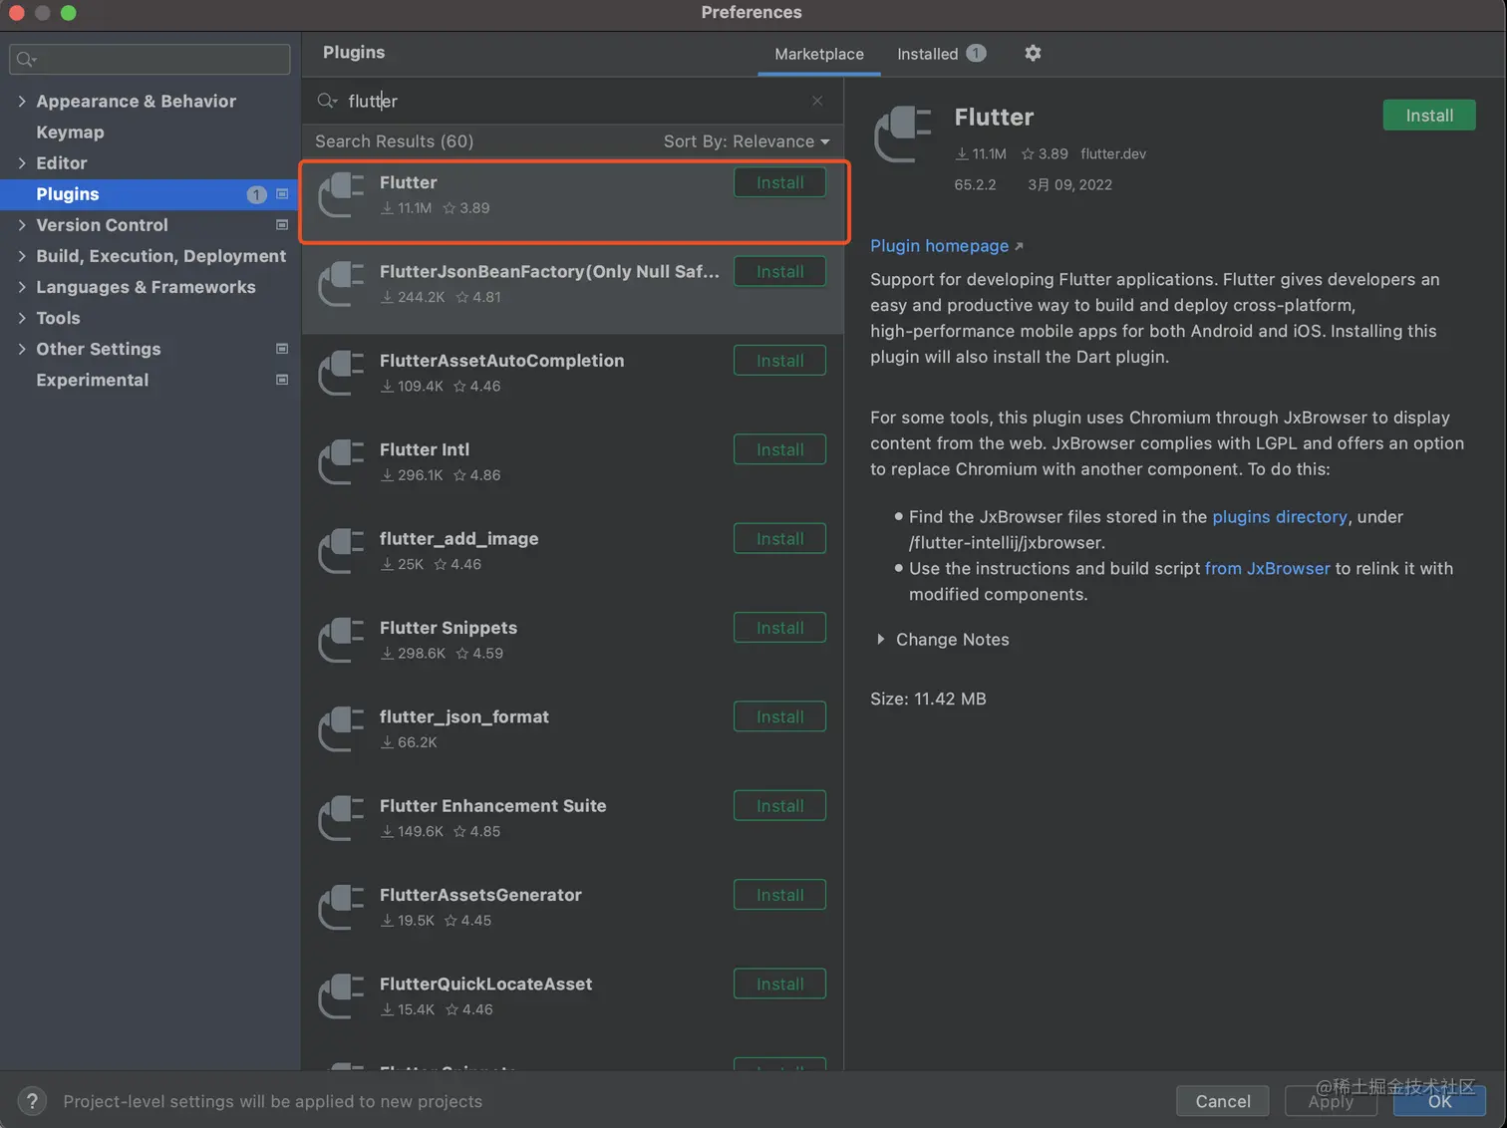Screen dimensions: 1507x1128
Task: Click the Flutter Snippets plugin icon
Action: 341,640
